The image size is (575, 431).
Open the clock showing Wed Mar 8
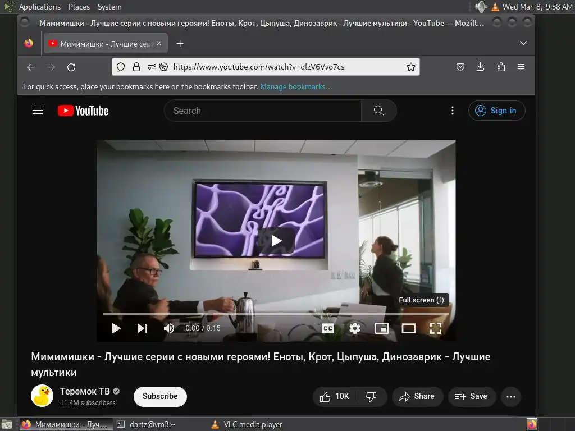pyautogui.click(x=537, y=7)
